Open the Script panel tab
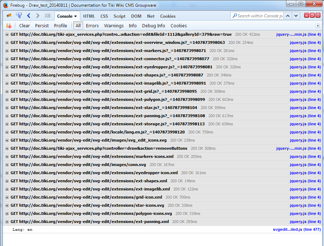This screenshot has width=324, height=246. pos(119,16)
